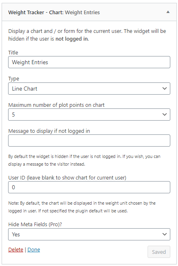
Task: Click the Weight Tracker - Chart header title
Action: [x=54, y=12]
